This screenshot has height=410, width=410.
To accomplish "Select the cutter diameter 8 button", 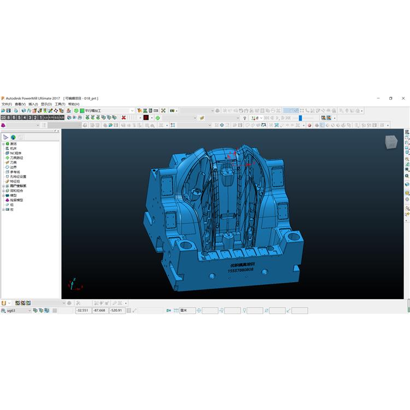I will pyautogui.click(x=9, y=118).
